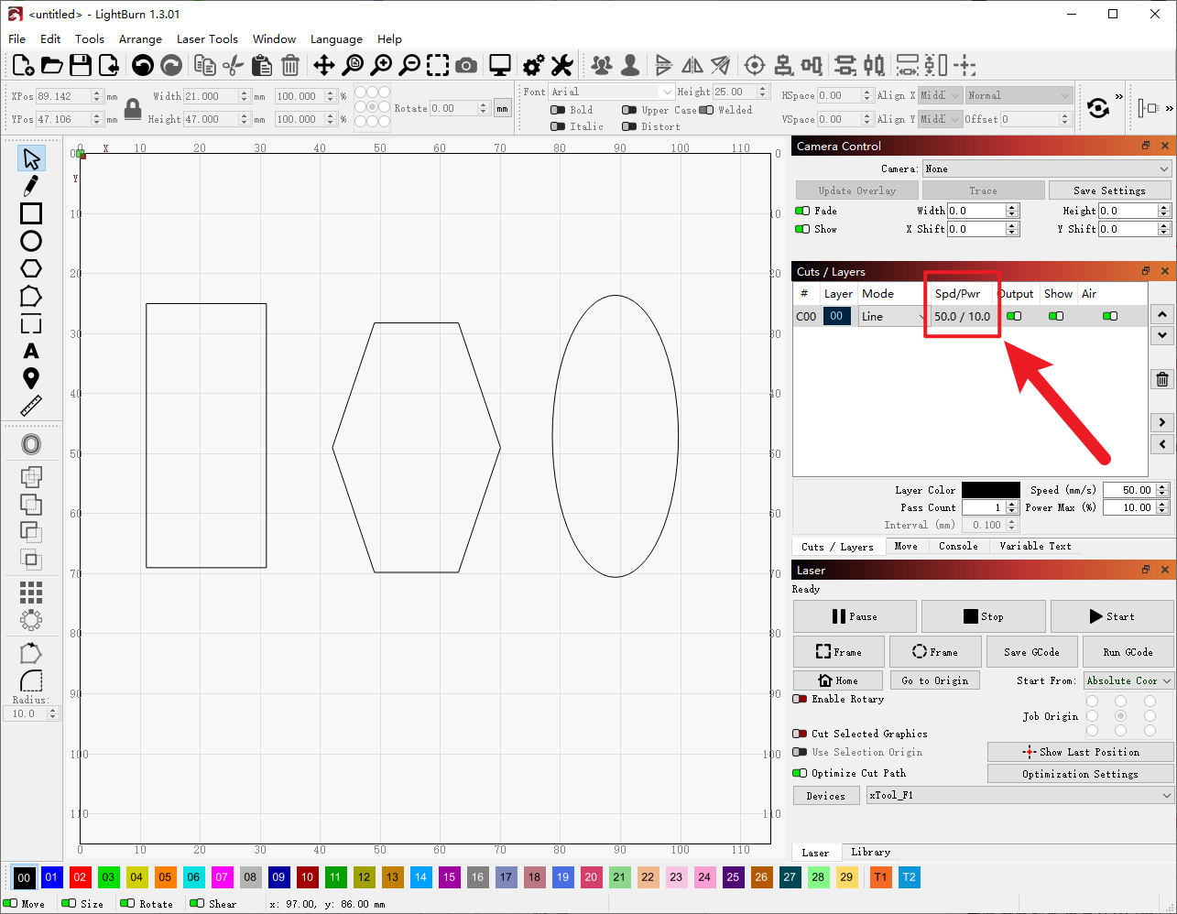Select the arrow Select tool
Screen dimensions: 1177x914
(31, 158)
